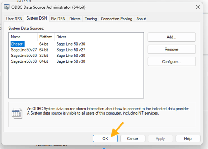Cancel the dialog

click(x=133, y=138)
